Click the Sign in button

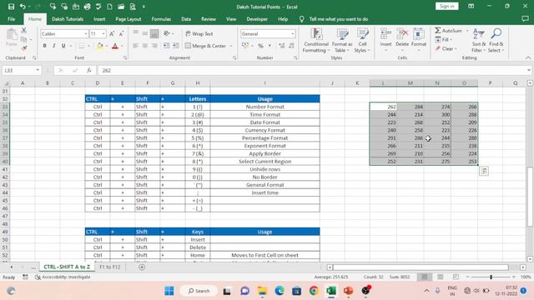coord(447,6)
